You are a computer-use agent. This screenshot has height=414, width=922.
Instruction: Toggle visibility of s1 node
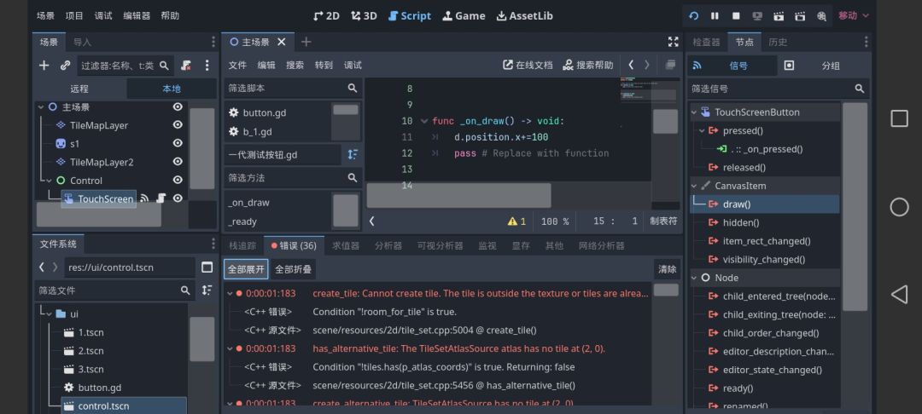178,143
